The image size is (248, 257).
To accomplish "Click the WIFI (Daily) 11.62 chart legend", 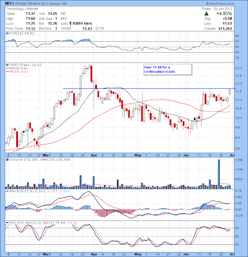I will [24, 65].
